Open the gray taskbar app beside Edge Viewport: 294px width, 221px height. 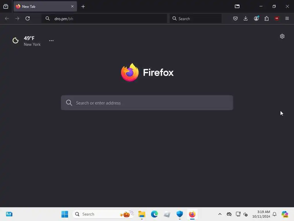(167, 214)
